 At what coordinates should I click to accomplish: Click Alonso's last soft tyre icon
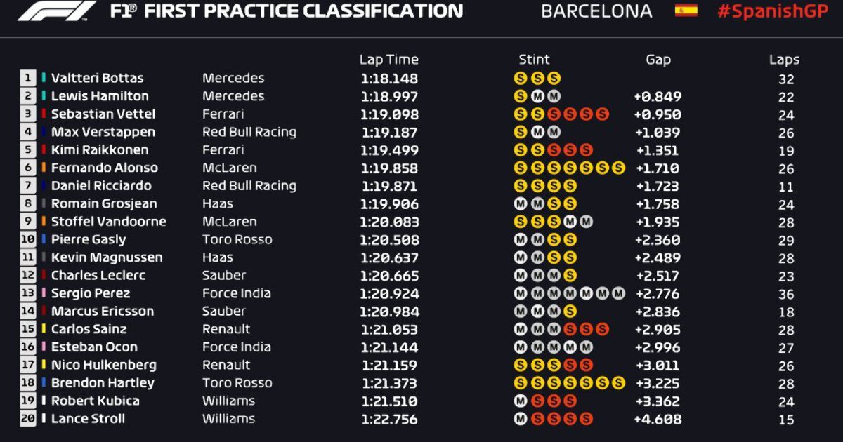pos(618,168)
